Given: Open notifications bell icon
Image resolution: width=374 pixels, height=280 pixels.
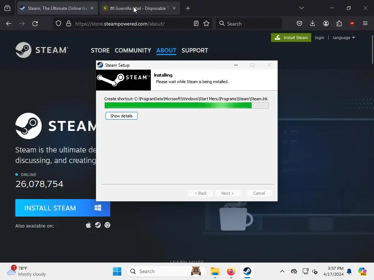Looking at the screenshot, I should pyautogui.click(x=349, y=271).
